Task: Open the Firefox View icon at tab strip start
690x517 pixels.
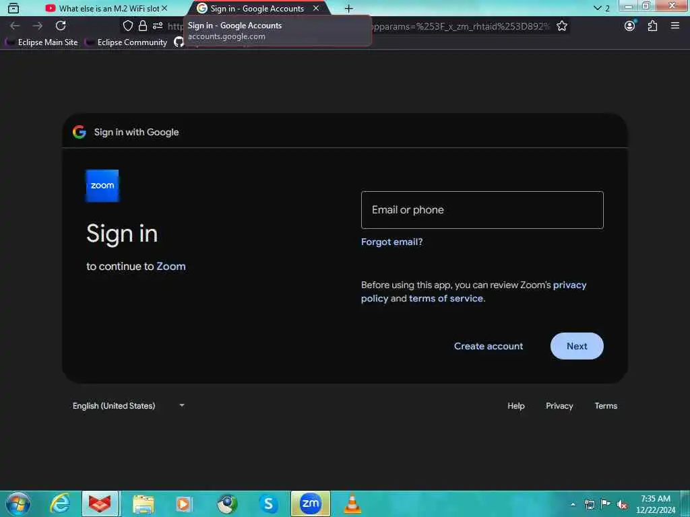Action: point(13,8)
